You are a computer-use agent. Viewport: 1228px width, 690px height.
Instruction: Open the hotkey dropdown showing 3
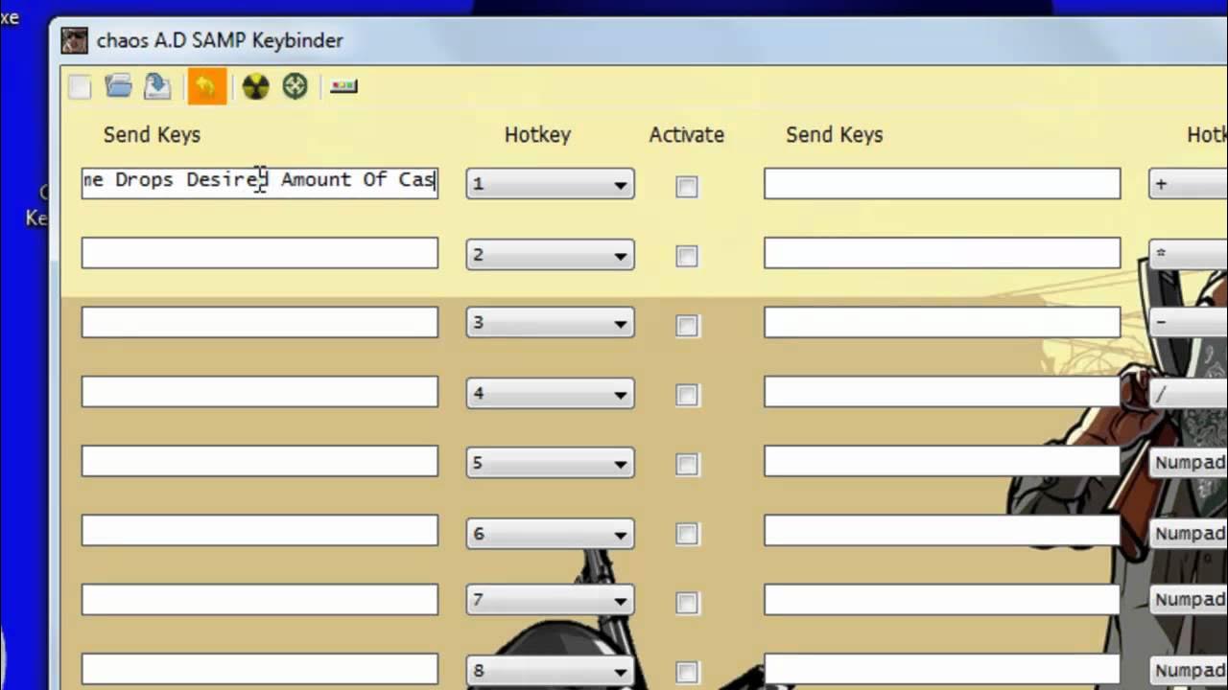tap(550, 323)
